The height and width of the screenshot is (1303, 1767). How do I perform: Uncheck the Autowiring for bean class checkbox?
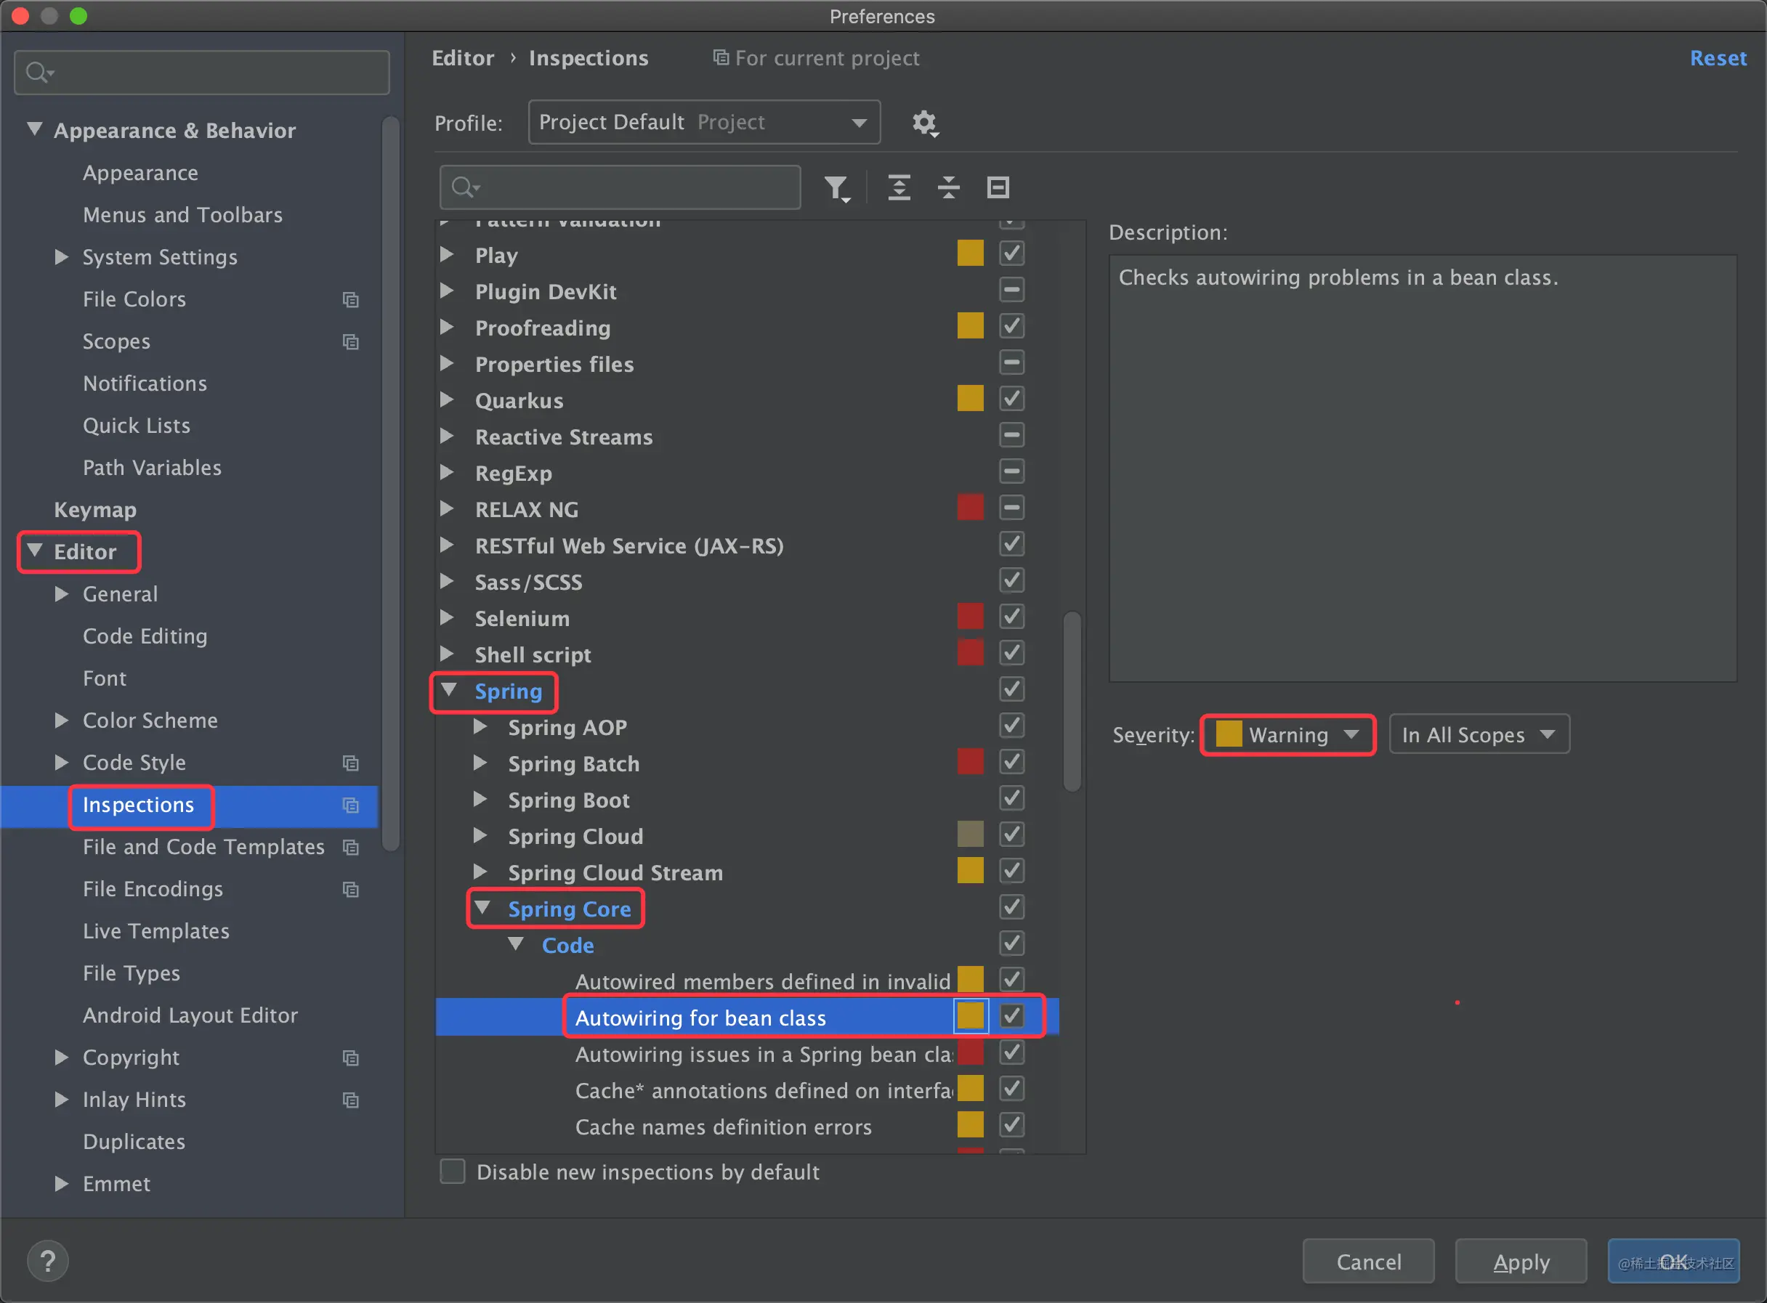1012,1017
